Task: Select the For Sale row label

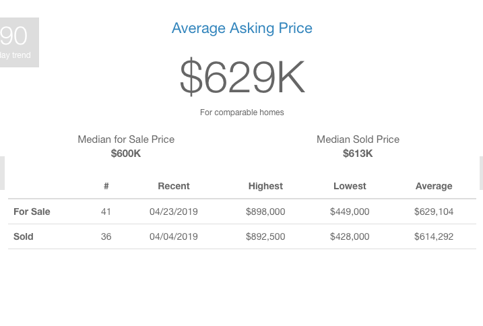Action: click(x=32, y=211)
